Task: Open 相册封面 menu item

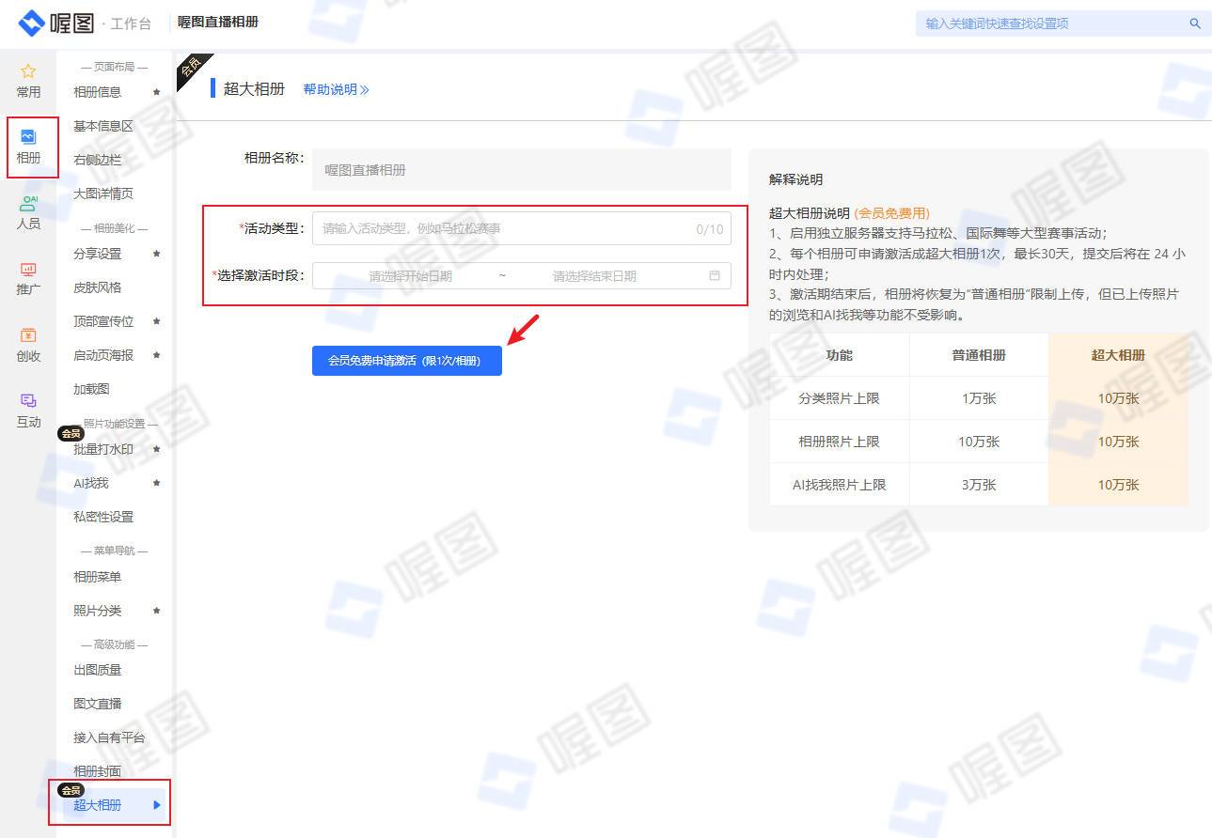Action: pyautogui.click(x=98, y=771)
